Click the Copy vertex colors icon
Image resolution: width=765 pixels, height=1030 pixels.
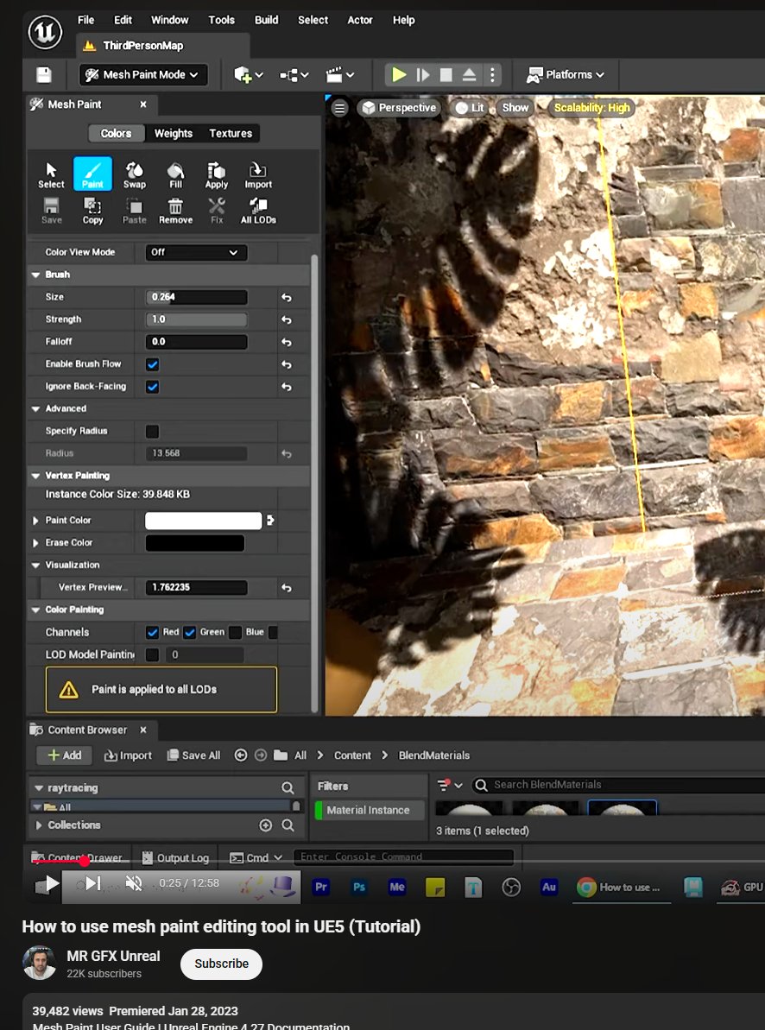pyautogui.click(x=92, y=211)
